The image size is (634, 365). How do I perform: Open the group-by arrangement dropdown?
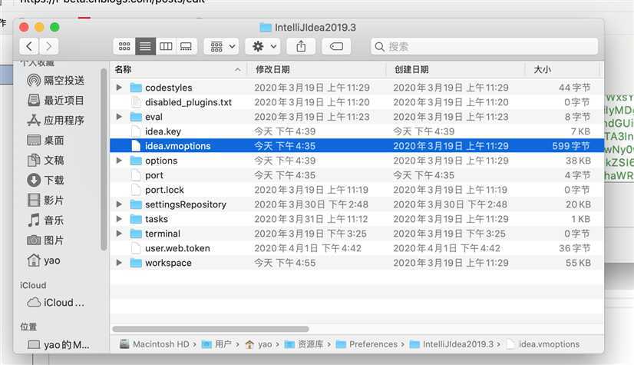click(x=222, y=47)
